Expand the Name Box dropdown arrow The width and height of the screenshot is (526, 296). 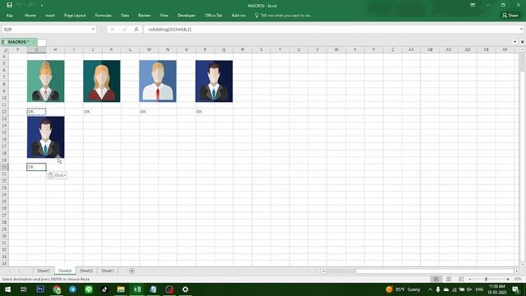coord(93,30)
